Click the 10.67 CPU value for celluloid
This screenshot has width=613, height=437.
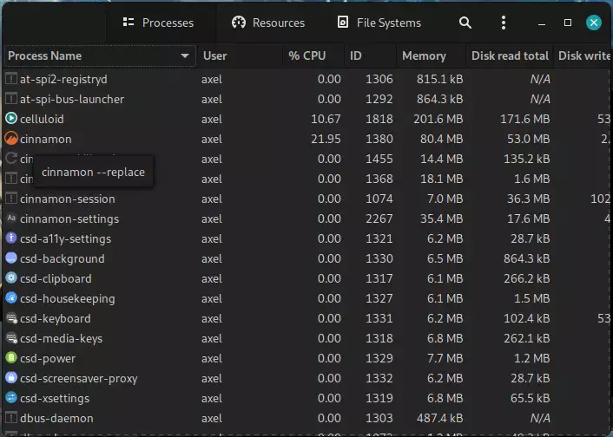(326, 119)
